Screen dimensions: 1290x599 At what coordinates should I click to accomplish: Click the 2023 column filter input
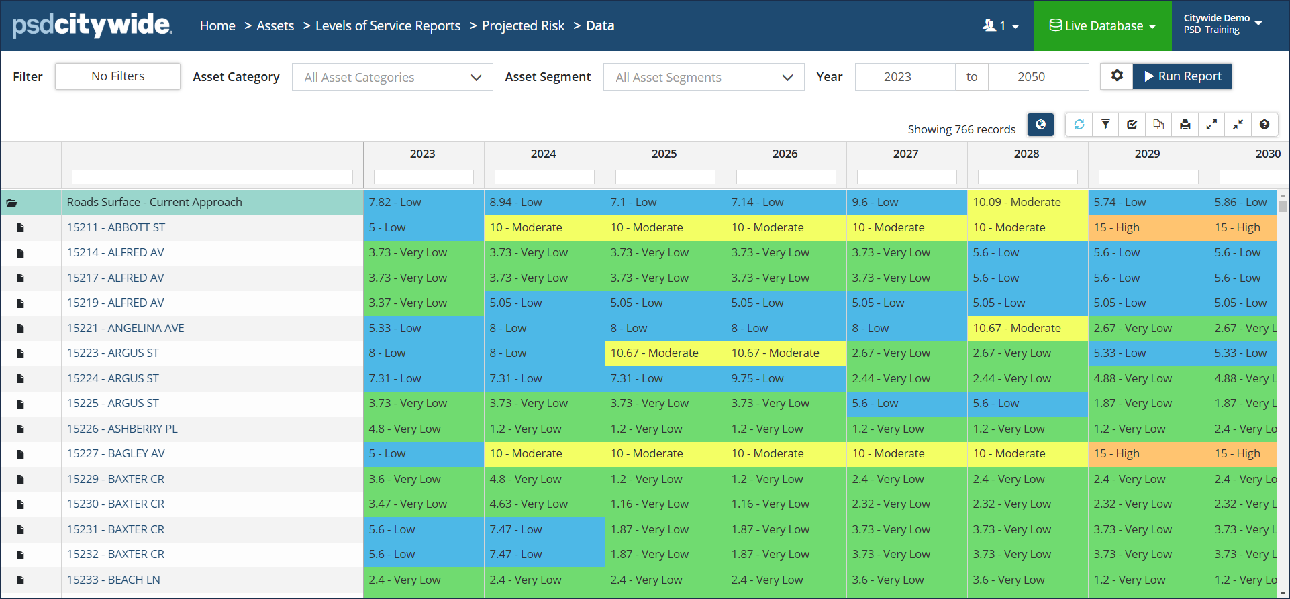pos(424,177)
